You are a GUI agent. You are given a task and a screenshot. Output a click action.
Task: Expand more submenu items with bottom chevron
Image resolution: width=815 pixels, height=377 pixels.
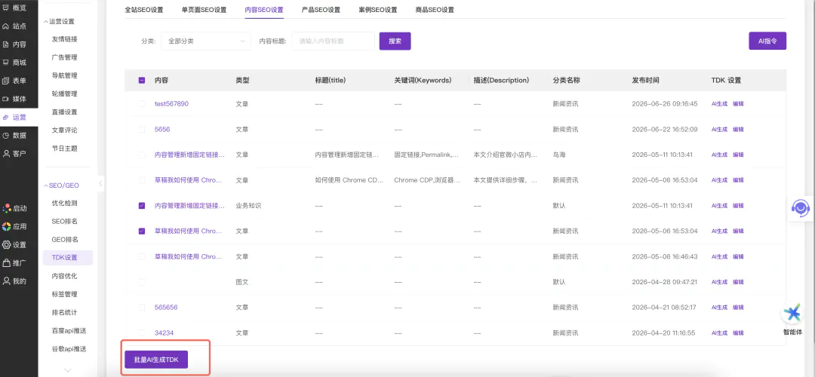(68, 370)
